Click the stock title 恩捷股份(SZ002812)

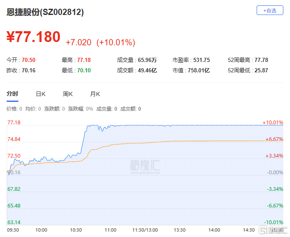45,12
